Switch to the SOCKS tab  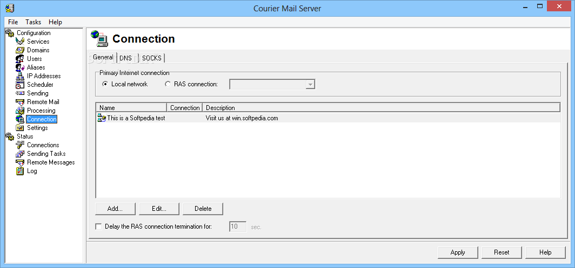(x=151, y=58)
